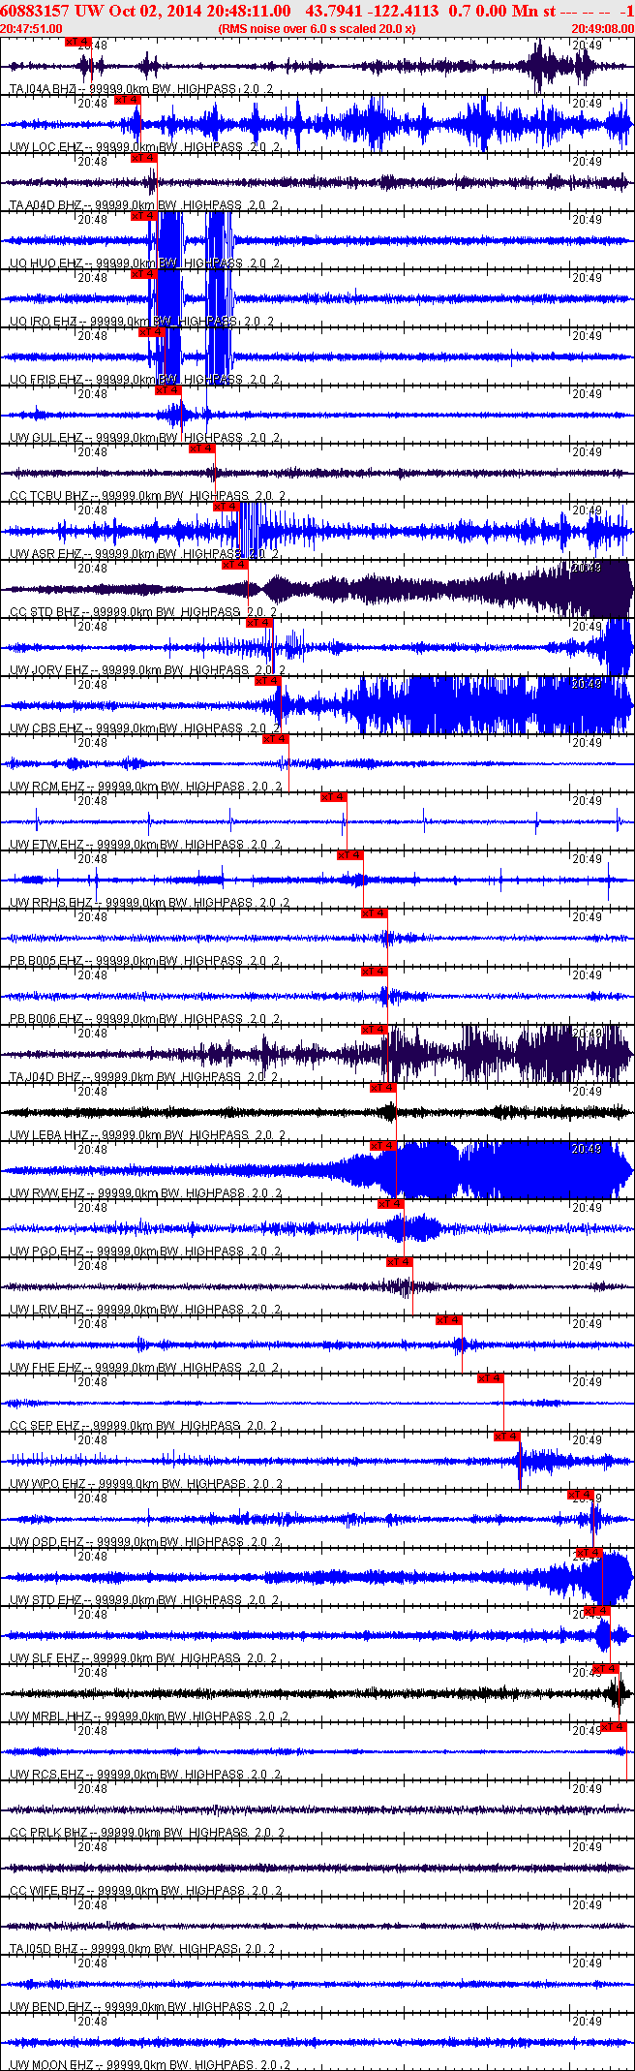This screenshot has height=2071, width=635.
Task: Click the red pick marker on TA J04A trace
Action: tap(78, 42)
